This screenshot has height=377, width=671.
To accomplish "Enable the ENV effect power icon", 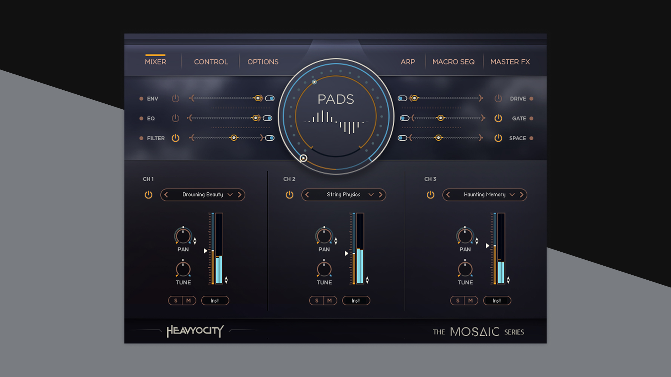I will coord(175,98).
